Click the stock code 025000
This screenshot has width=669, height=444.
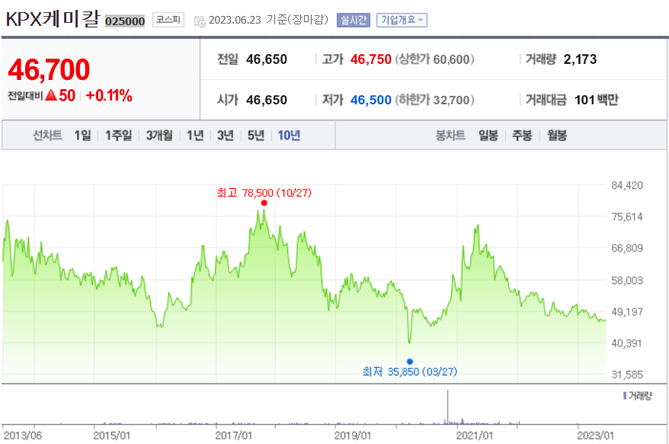point(125,21)
